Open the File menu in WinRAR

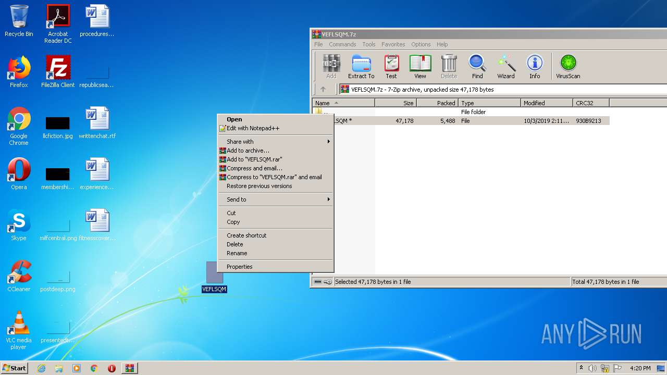click(318, 44)
